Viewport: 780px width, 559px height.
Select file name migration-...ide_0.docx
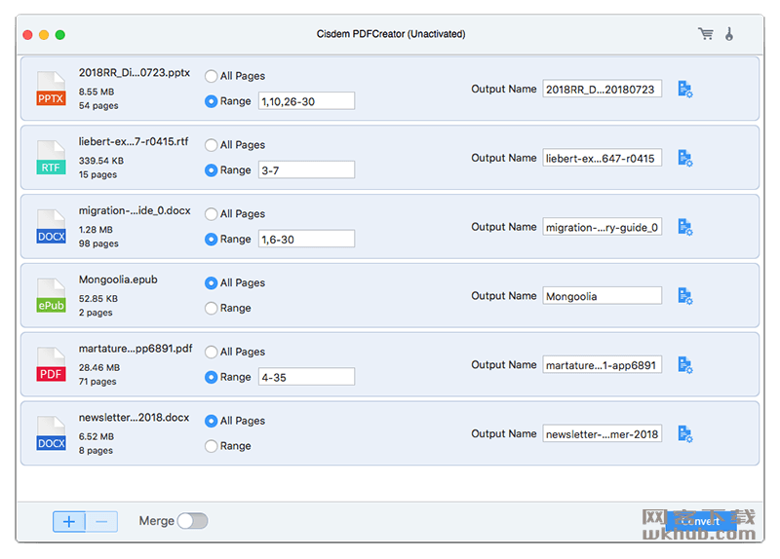click(135, 210)
